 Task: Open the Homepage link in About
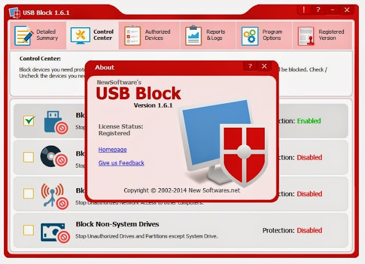[x=112, y=149]
